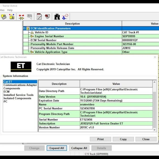The height and width of the screenshot is (159, 159).
Task: Click the main window Description column header
Action: coord(72,24)
